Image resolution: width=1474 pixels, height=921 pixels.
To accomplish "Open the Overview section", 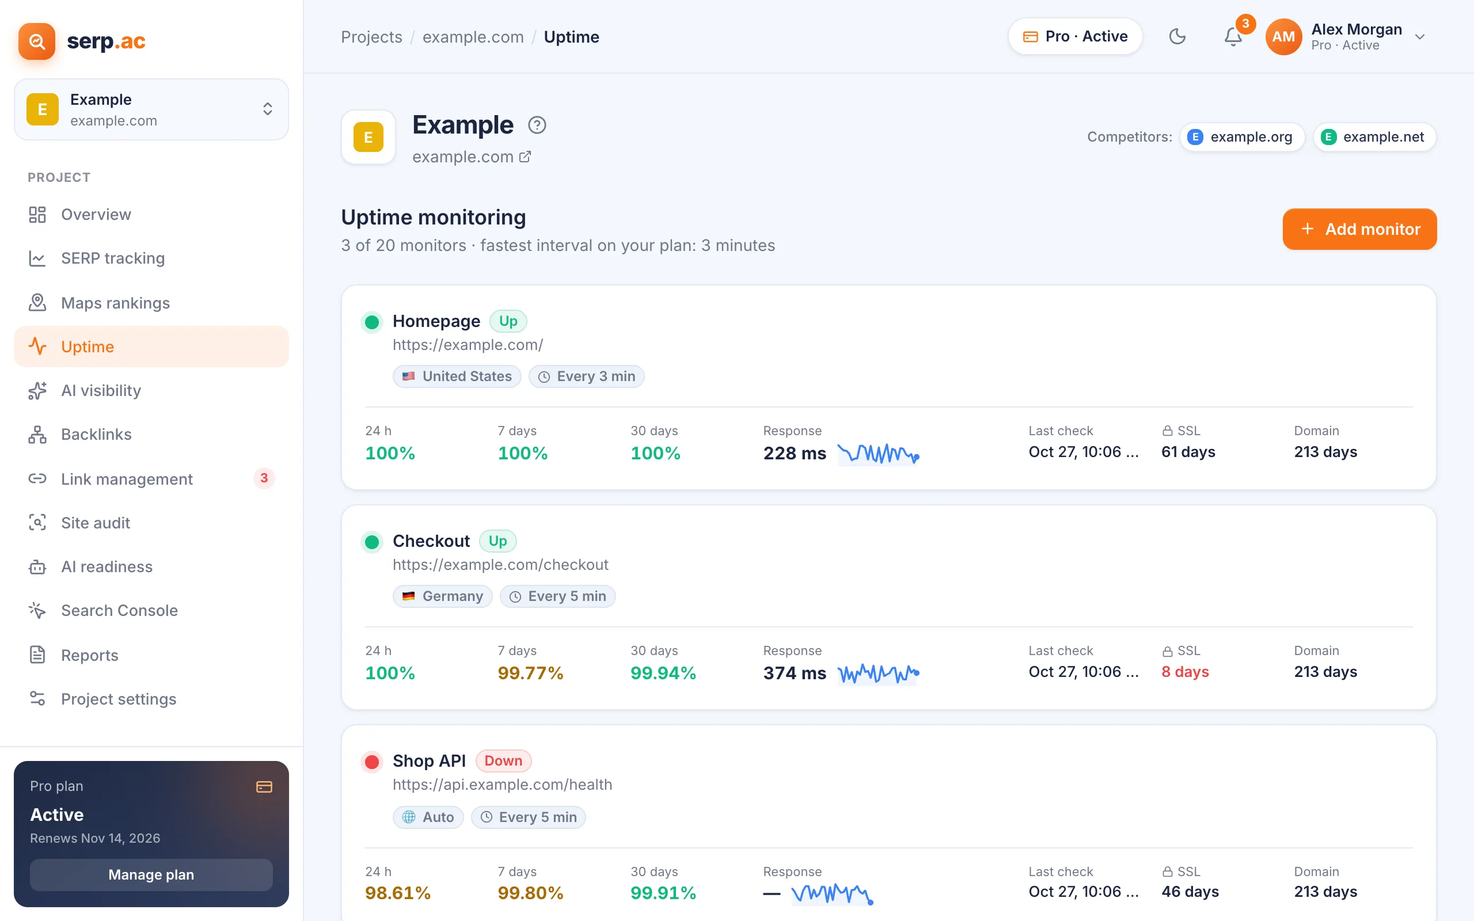I will 151,214.
